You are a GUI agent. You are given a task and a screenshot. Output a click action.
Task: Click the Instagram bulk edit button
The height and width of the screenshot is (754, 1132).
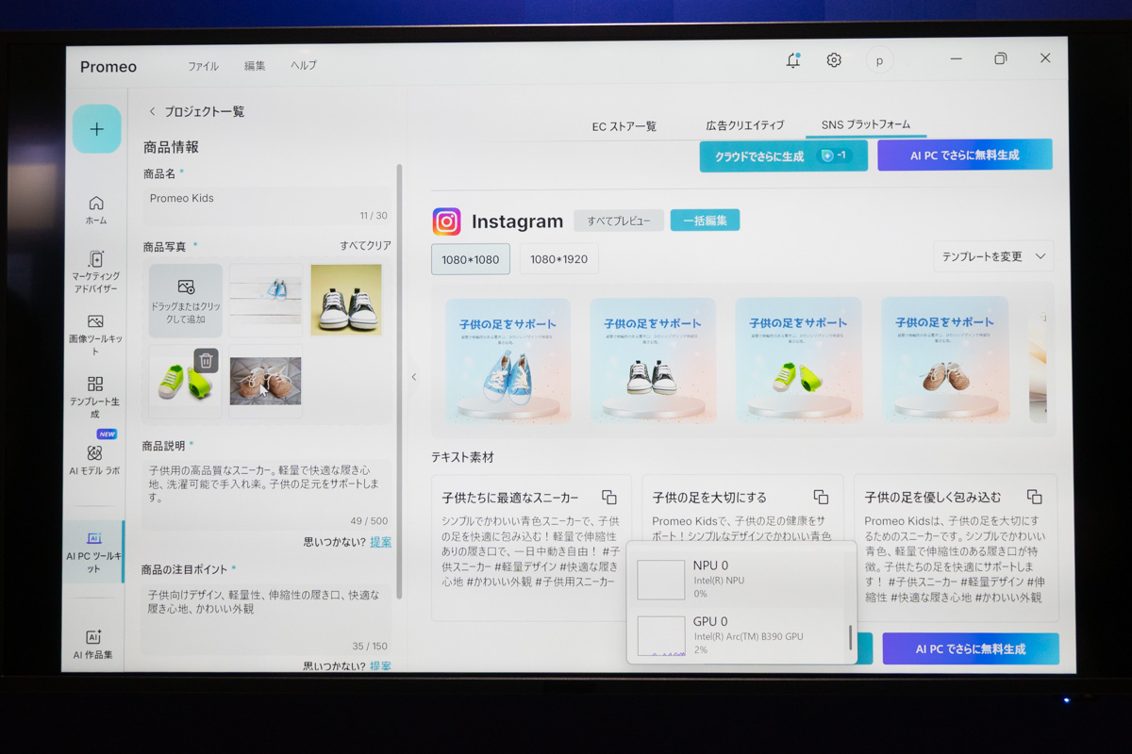coord(705,221)
